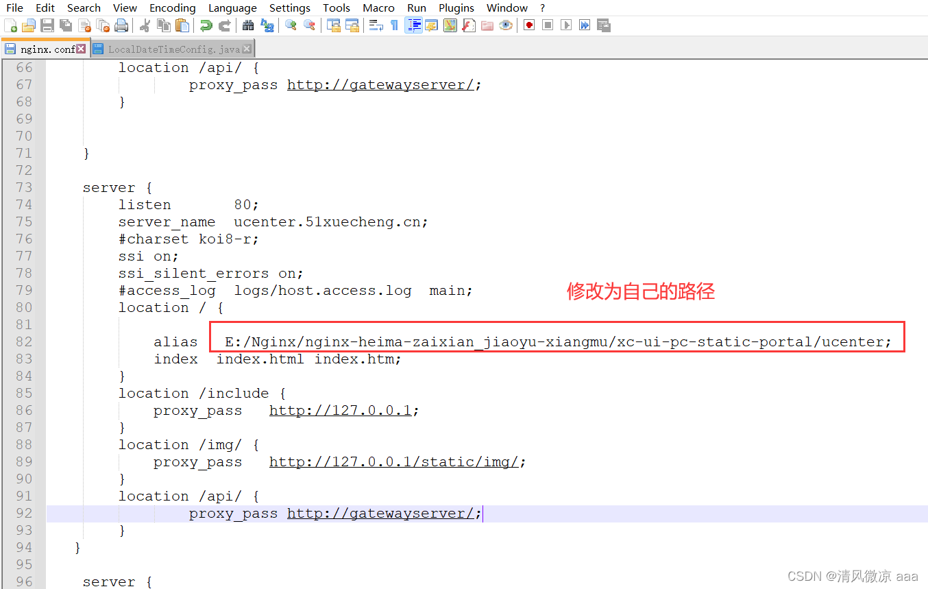
Task: Open the Language menu
Action: [x=232, y=8]
